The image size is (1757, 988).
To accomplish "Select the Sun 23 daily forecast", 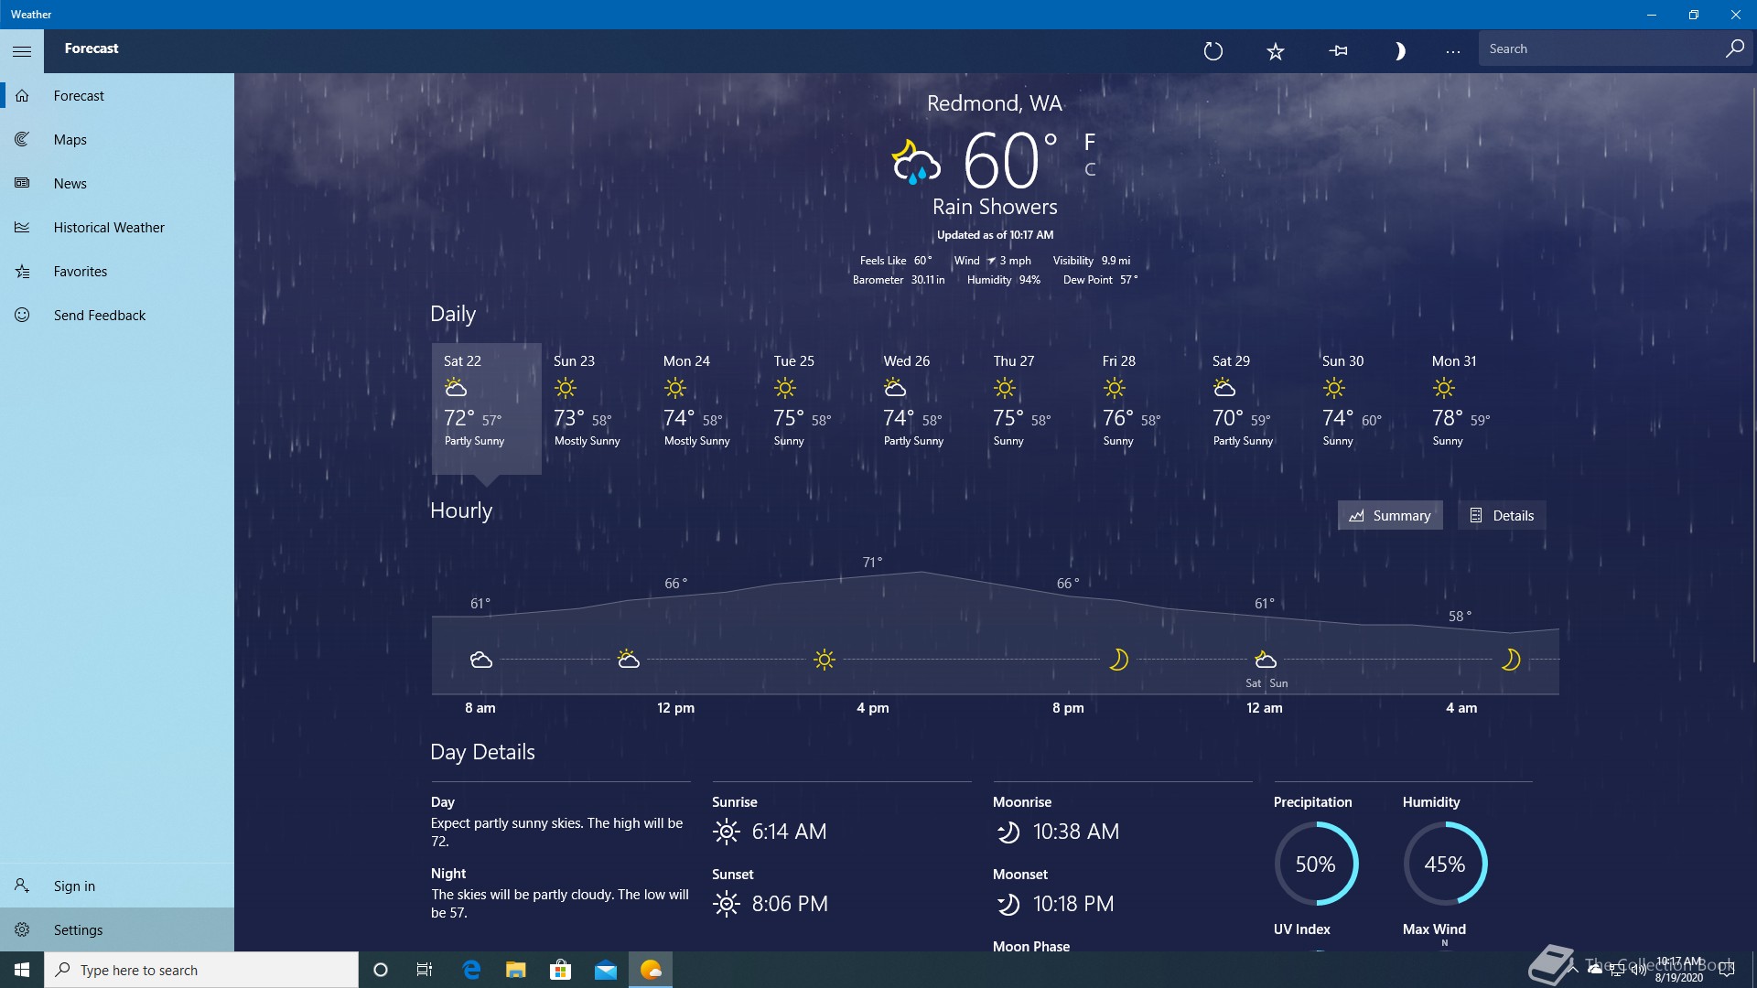I will [596, 408].
